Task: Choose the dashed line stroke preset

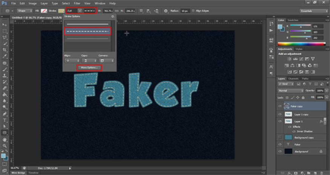Action: click(x=87, y=31)
